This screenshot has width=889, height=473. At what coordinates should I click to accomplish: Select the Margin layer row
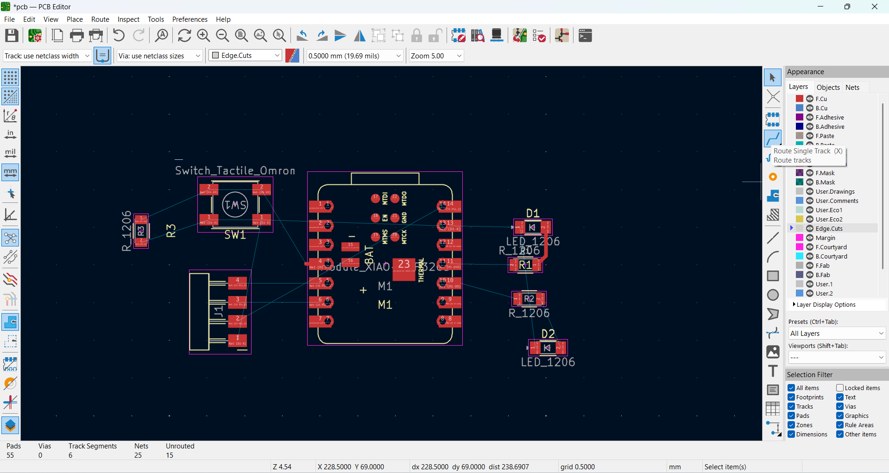[833, 238]
